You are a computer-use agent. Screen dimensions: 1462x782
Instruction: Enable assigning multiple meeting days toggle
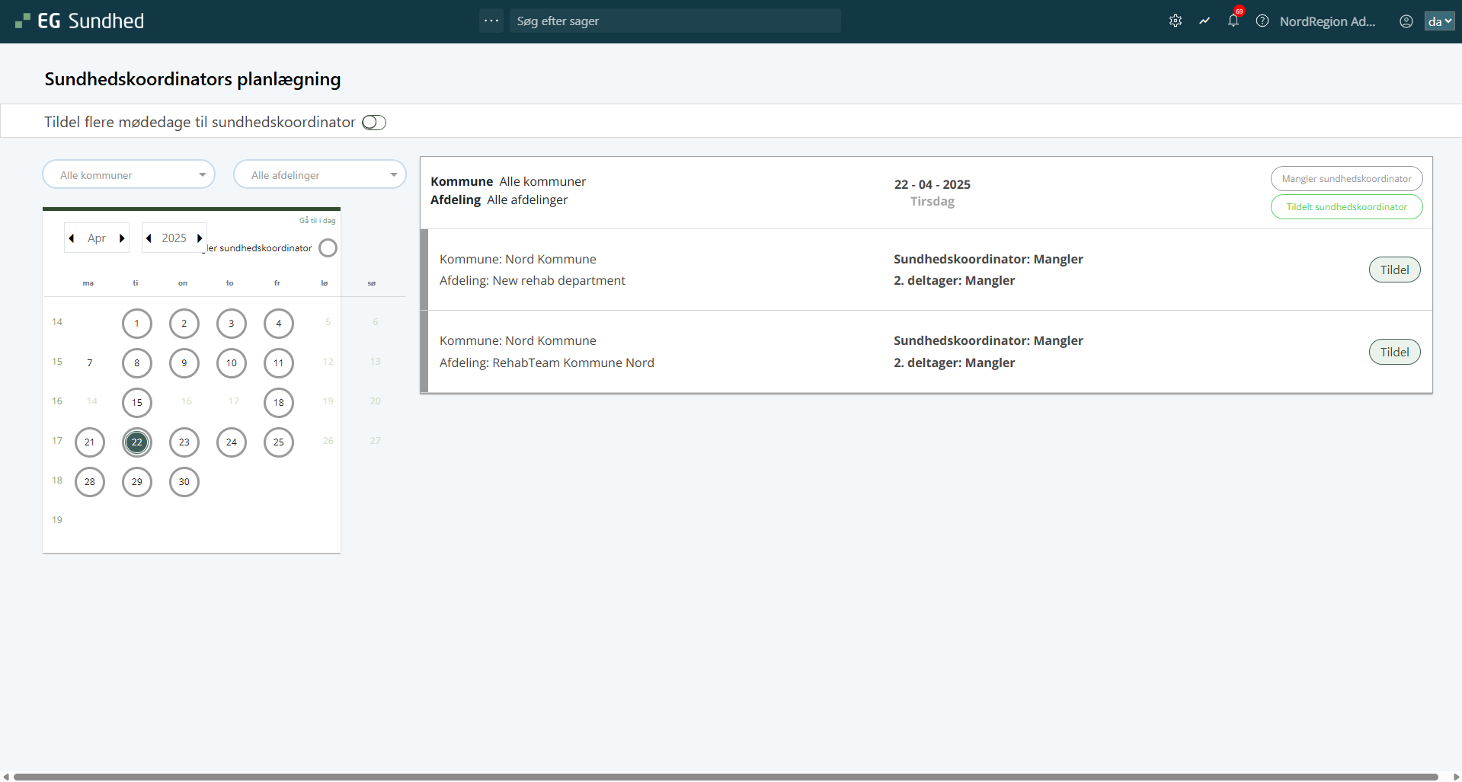(374, 123)
